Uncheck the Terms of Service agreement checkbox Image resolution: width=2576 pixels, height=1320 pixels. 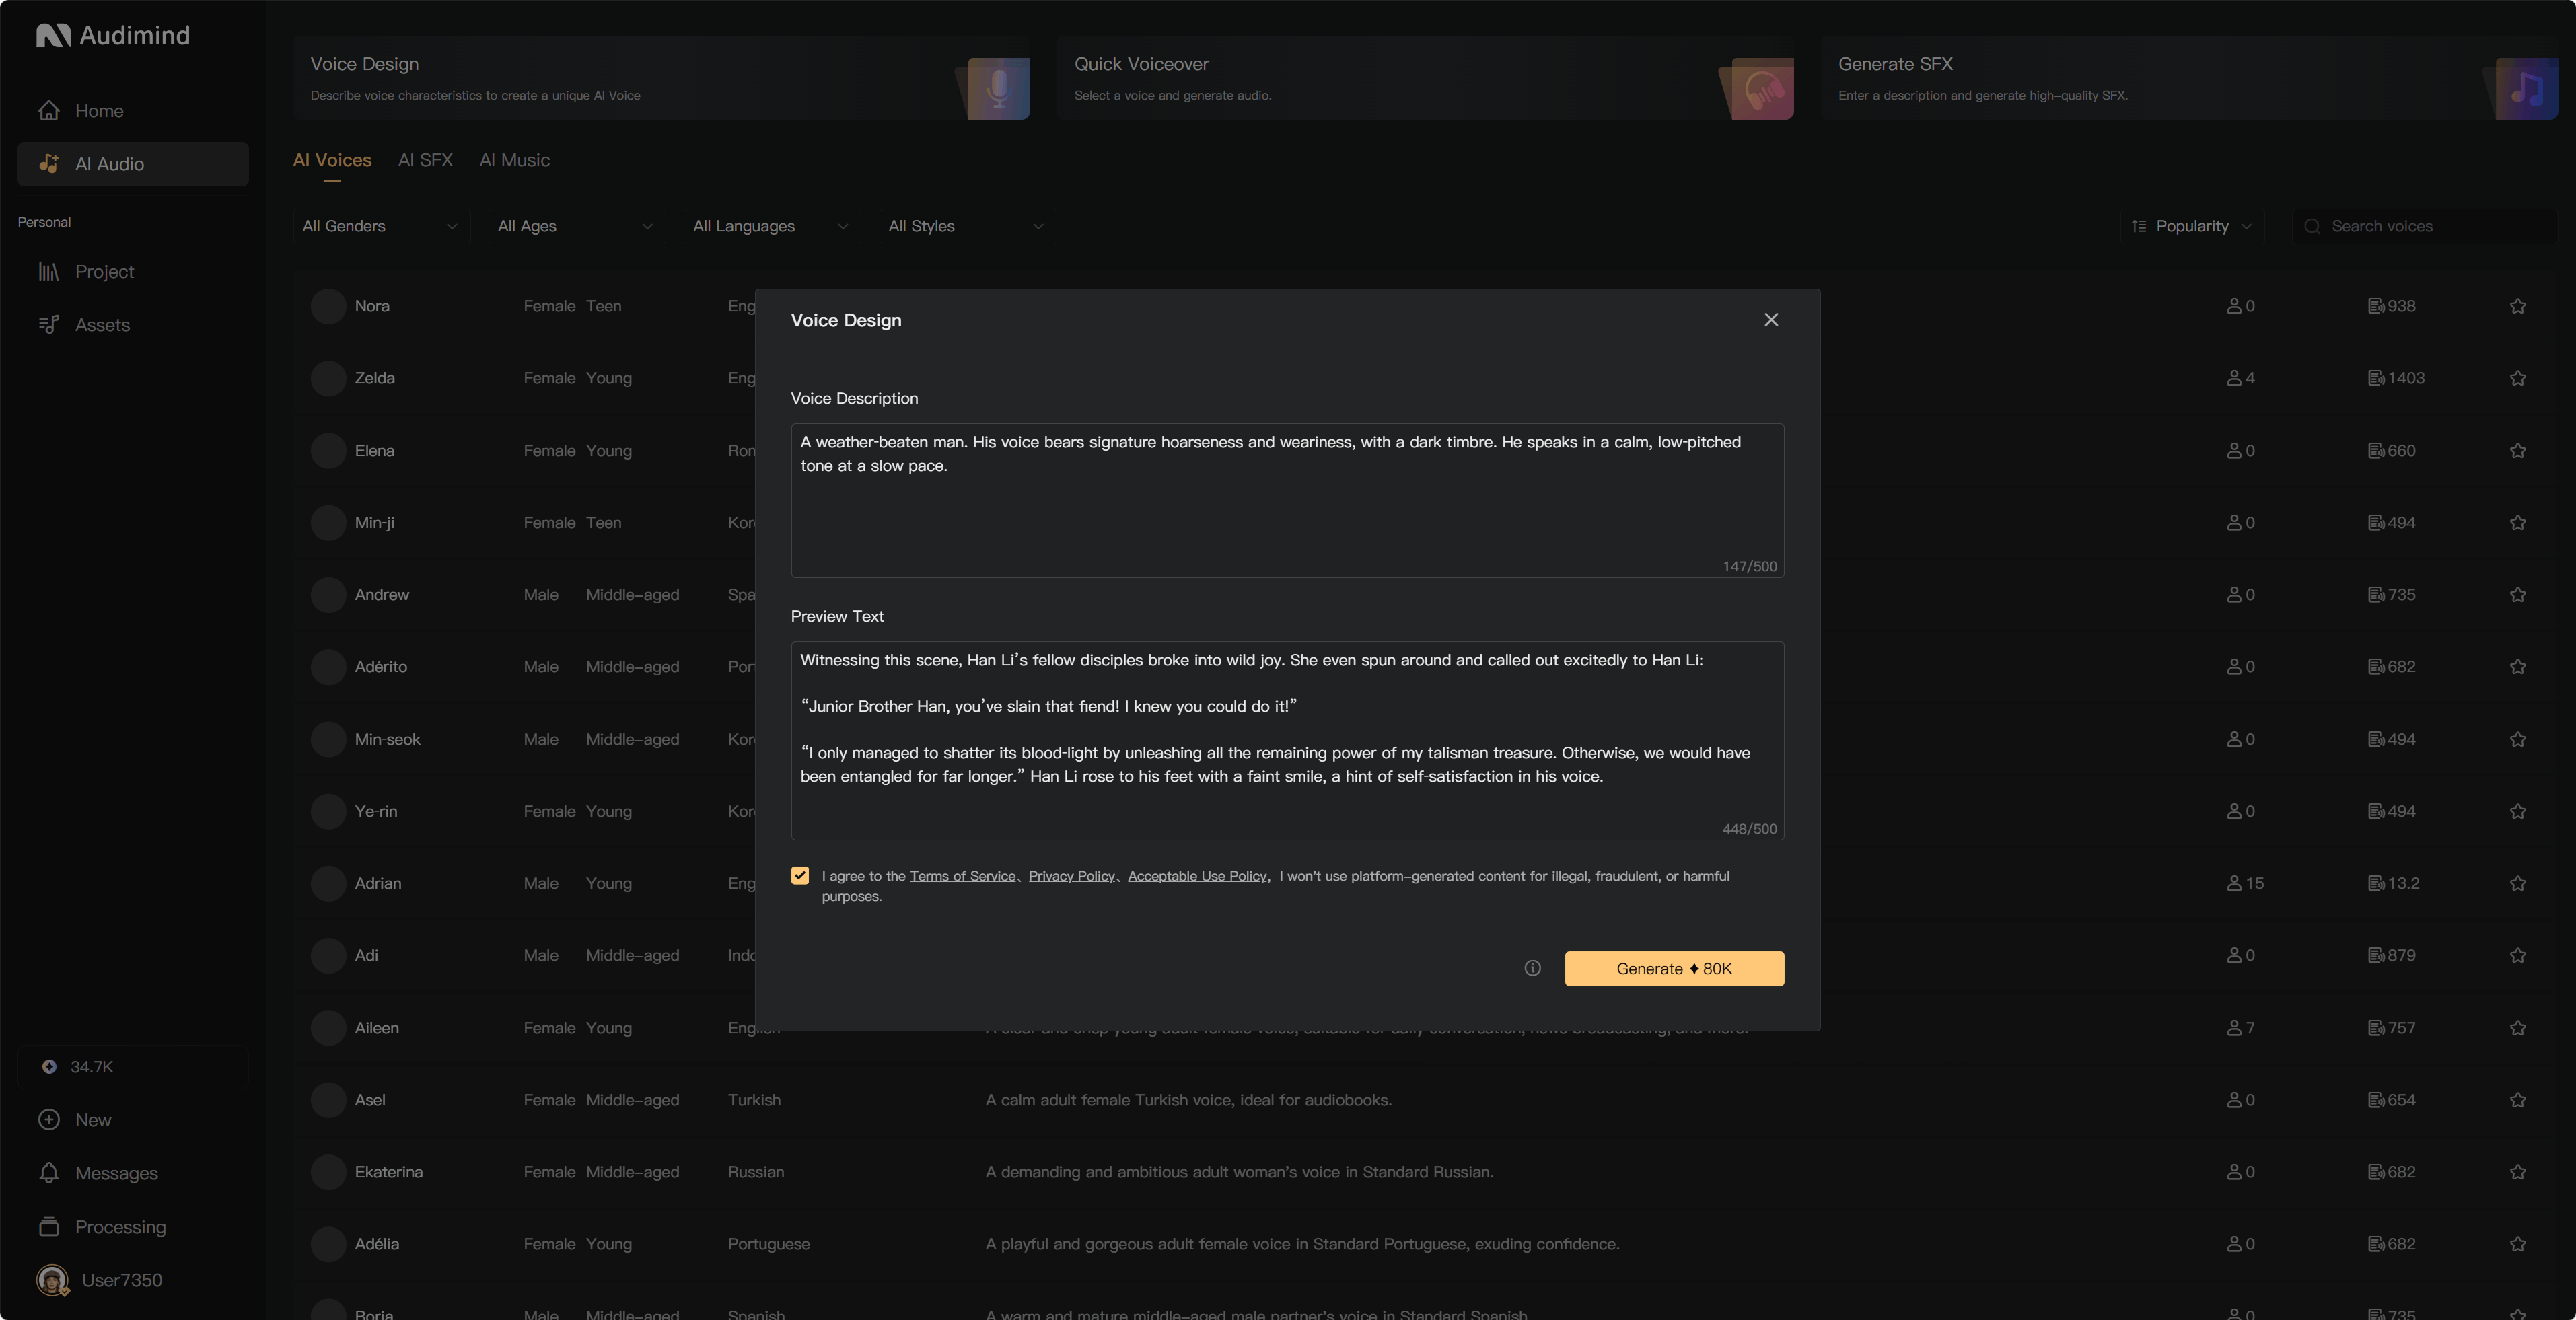pyautogui.click(x=800, y=876)
